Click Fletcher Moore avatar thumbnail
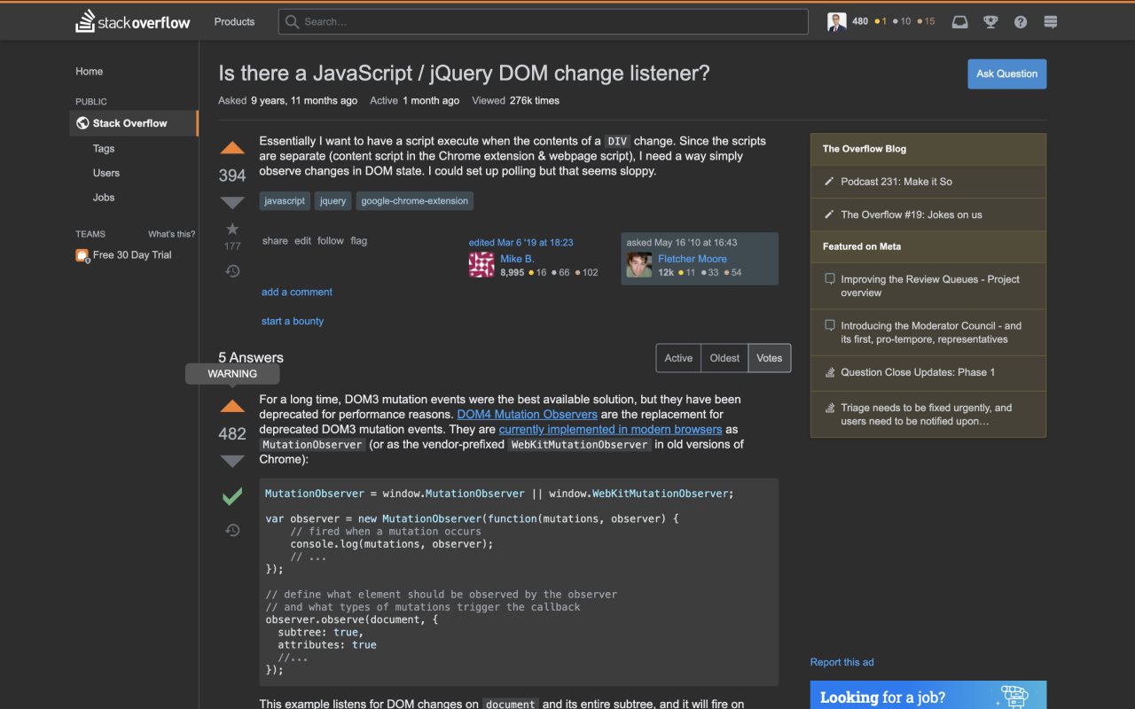The width and height of the screenshot is (1135, 709). click(639, 265)
